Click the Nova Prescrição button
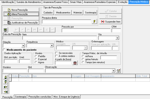Image resolution: width=150 pixels, height=99 pixels. point(21,10)
